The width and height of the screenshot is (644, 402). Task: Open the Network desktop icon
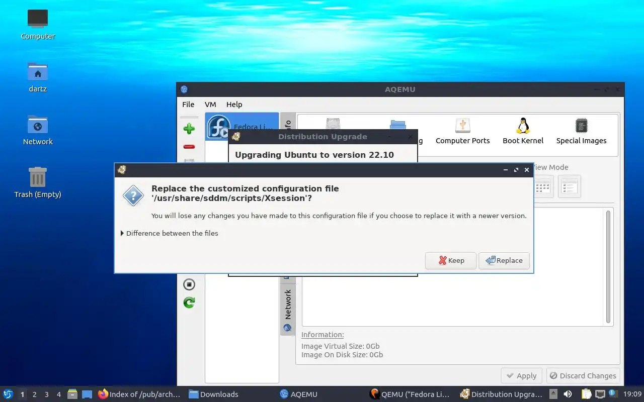38,130
